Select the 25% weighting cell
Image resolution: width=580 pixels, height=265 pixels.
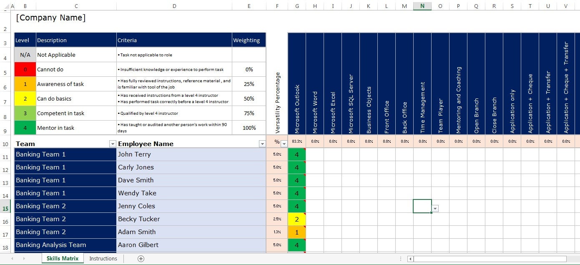[x=249, y=84]
